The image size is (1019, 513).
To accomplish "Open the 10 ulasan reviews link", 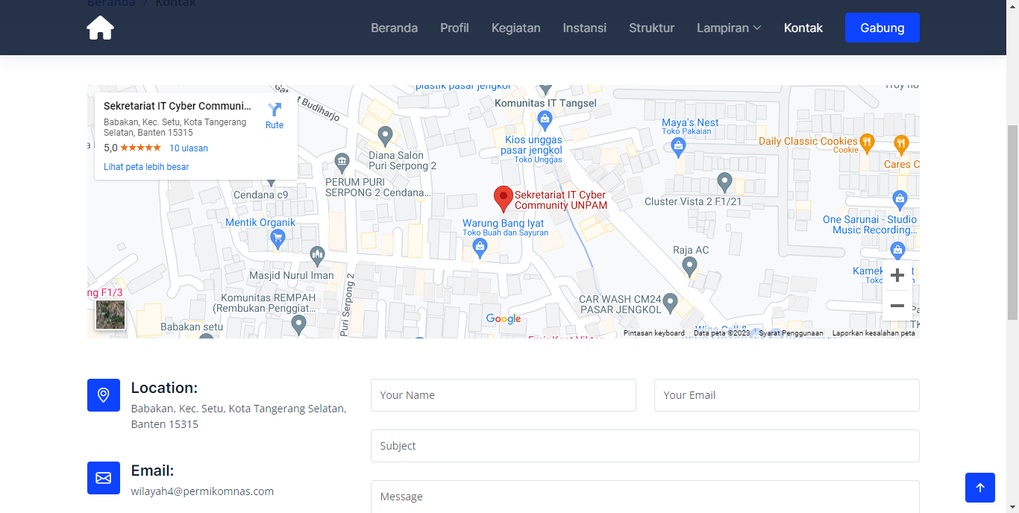I will 189,148.
